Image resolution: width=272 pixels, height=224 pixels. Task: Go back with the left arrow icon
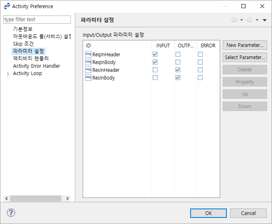(x=234, y=20)
